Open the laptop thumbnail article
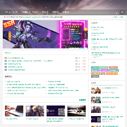The image size is (127, 127). coord(14,111)
